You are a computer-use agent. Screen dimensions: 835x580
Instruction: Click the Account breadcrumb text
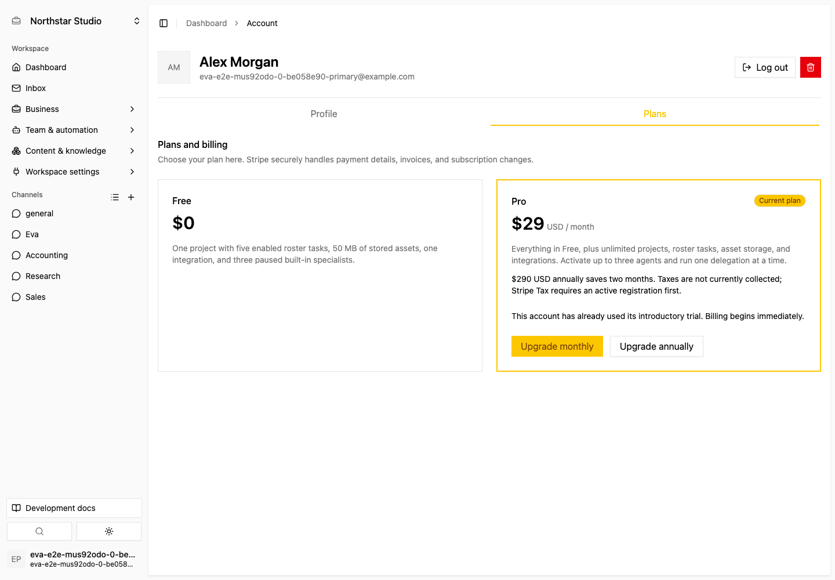262,23
